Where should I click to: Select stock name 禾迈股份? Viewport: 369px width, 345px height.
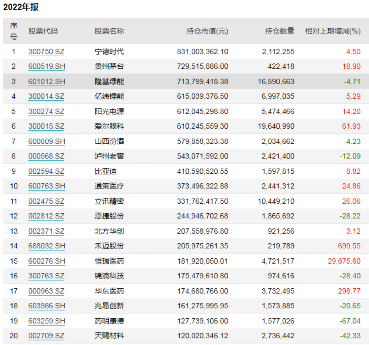109,246
